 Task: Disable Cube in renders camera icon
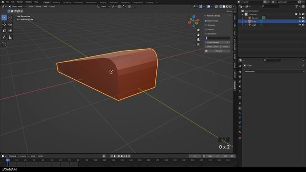click(303, 21)
